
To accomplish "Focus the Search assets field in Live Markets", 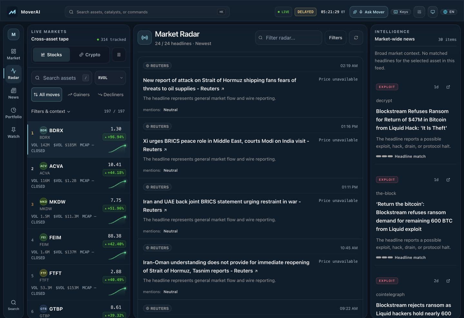I will pyautogui.click(x=62, y=78).
